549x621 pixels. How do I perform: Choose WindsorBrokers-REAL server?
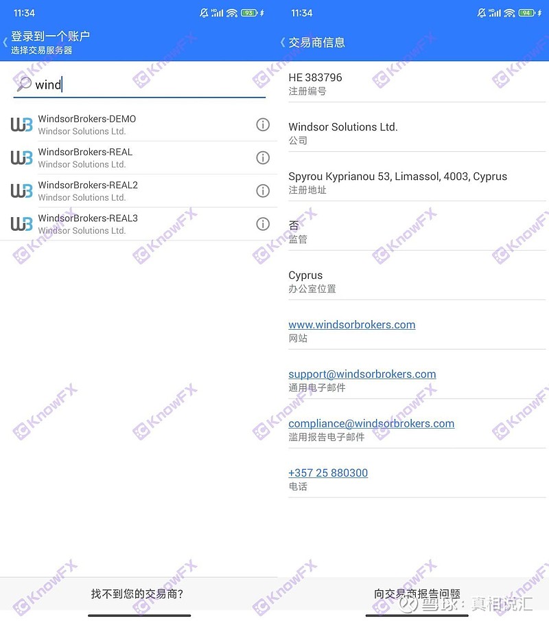(85, 157)
